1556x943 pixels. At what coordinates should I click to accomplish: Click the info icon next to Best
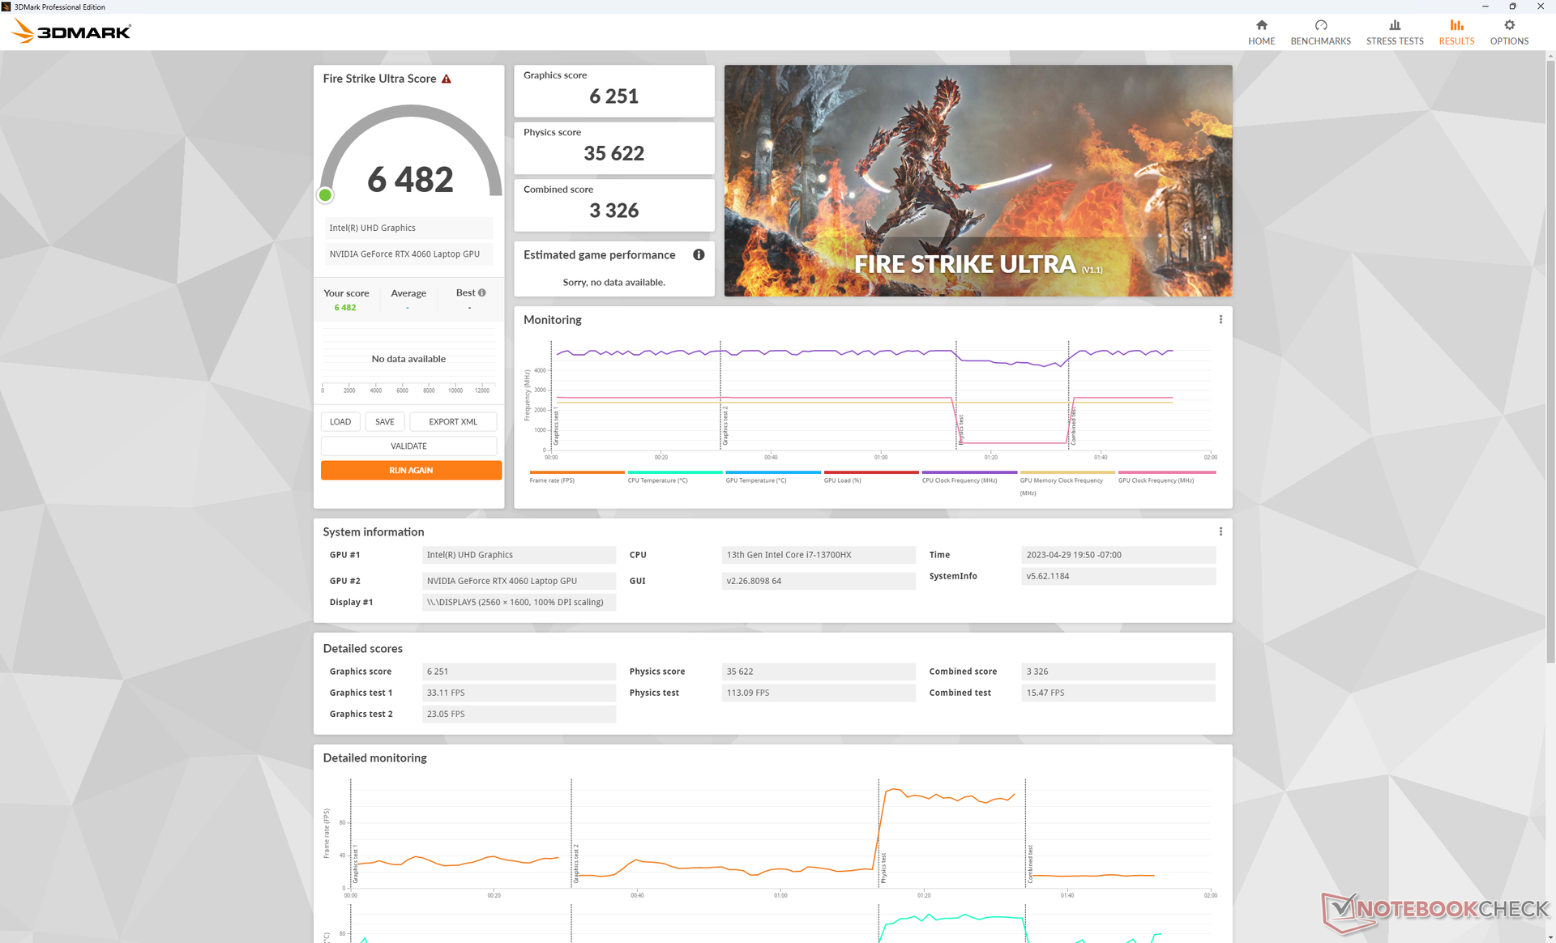[x=482, y=292]
